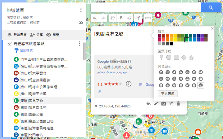Select the swastika temple icon
This screenshot has width=223, height=139.
(174, 85)
